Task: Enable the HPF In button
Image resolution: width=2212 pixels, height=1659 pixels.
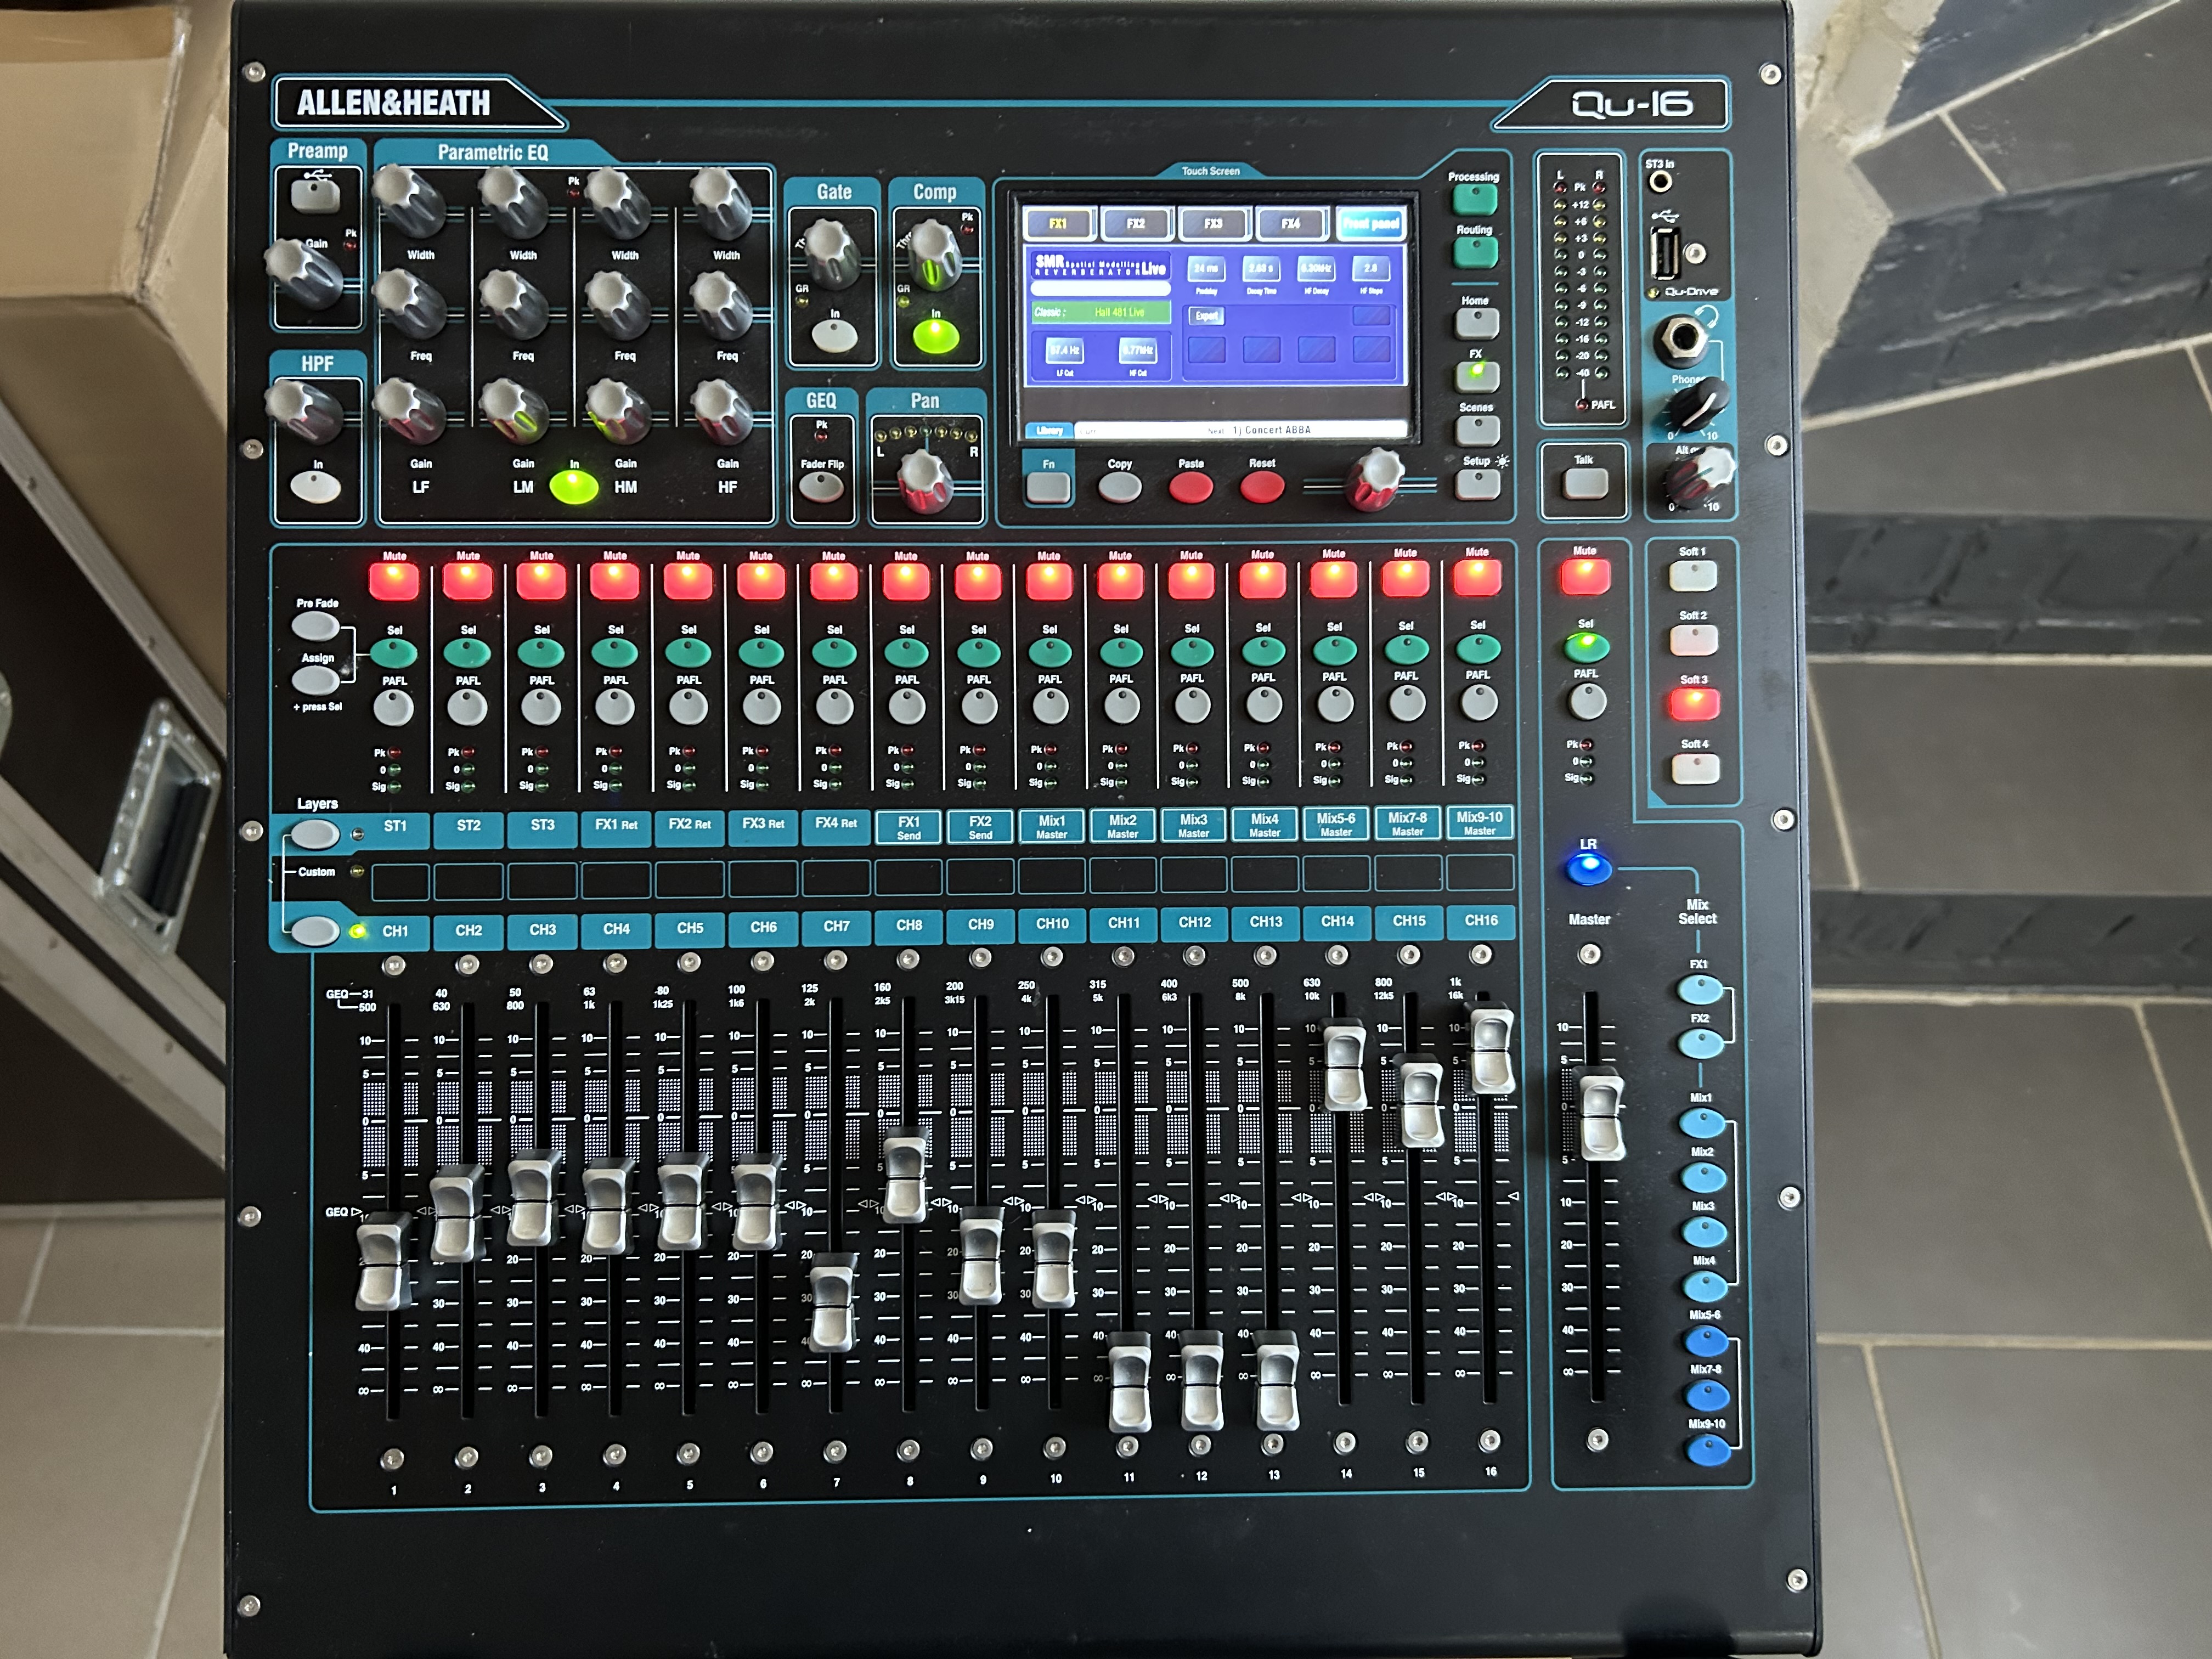Action: coord(316,487)
